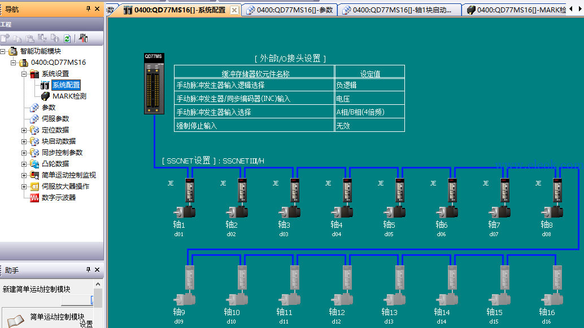Select the unset 轴13 amplifier icon
The height and width of the screenshot is (328, 584).
[x=400, y=277]
